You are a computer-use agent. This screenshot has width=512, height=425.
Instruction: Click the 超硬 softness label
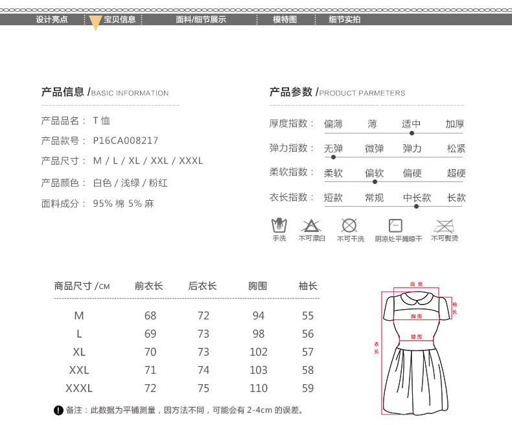[x=456, y=173]
